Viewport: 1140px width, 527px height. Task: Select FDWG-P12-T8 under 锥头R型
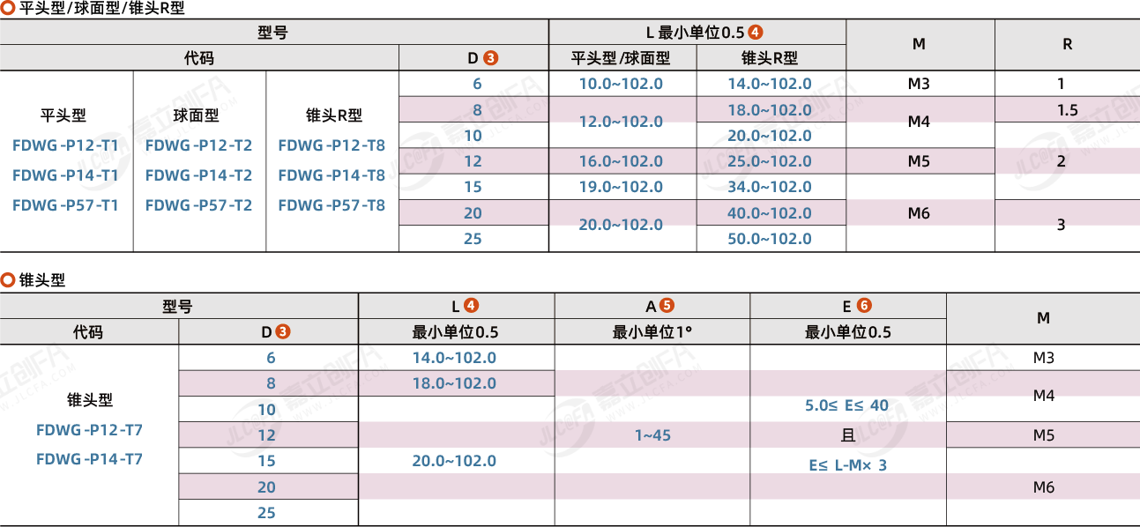pos(332,145)
